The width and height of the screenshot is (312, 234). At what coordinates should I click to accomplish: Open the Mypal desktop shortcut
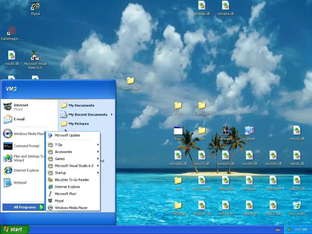pyautogui.click(x=35, y=8)
